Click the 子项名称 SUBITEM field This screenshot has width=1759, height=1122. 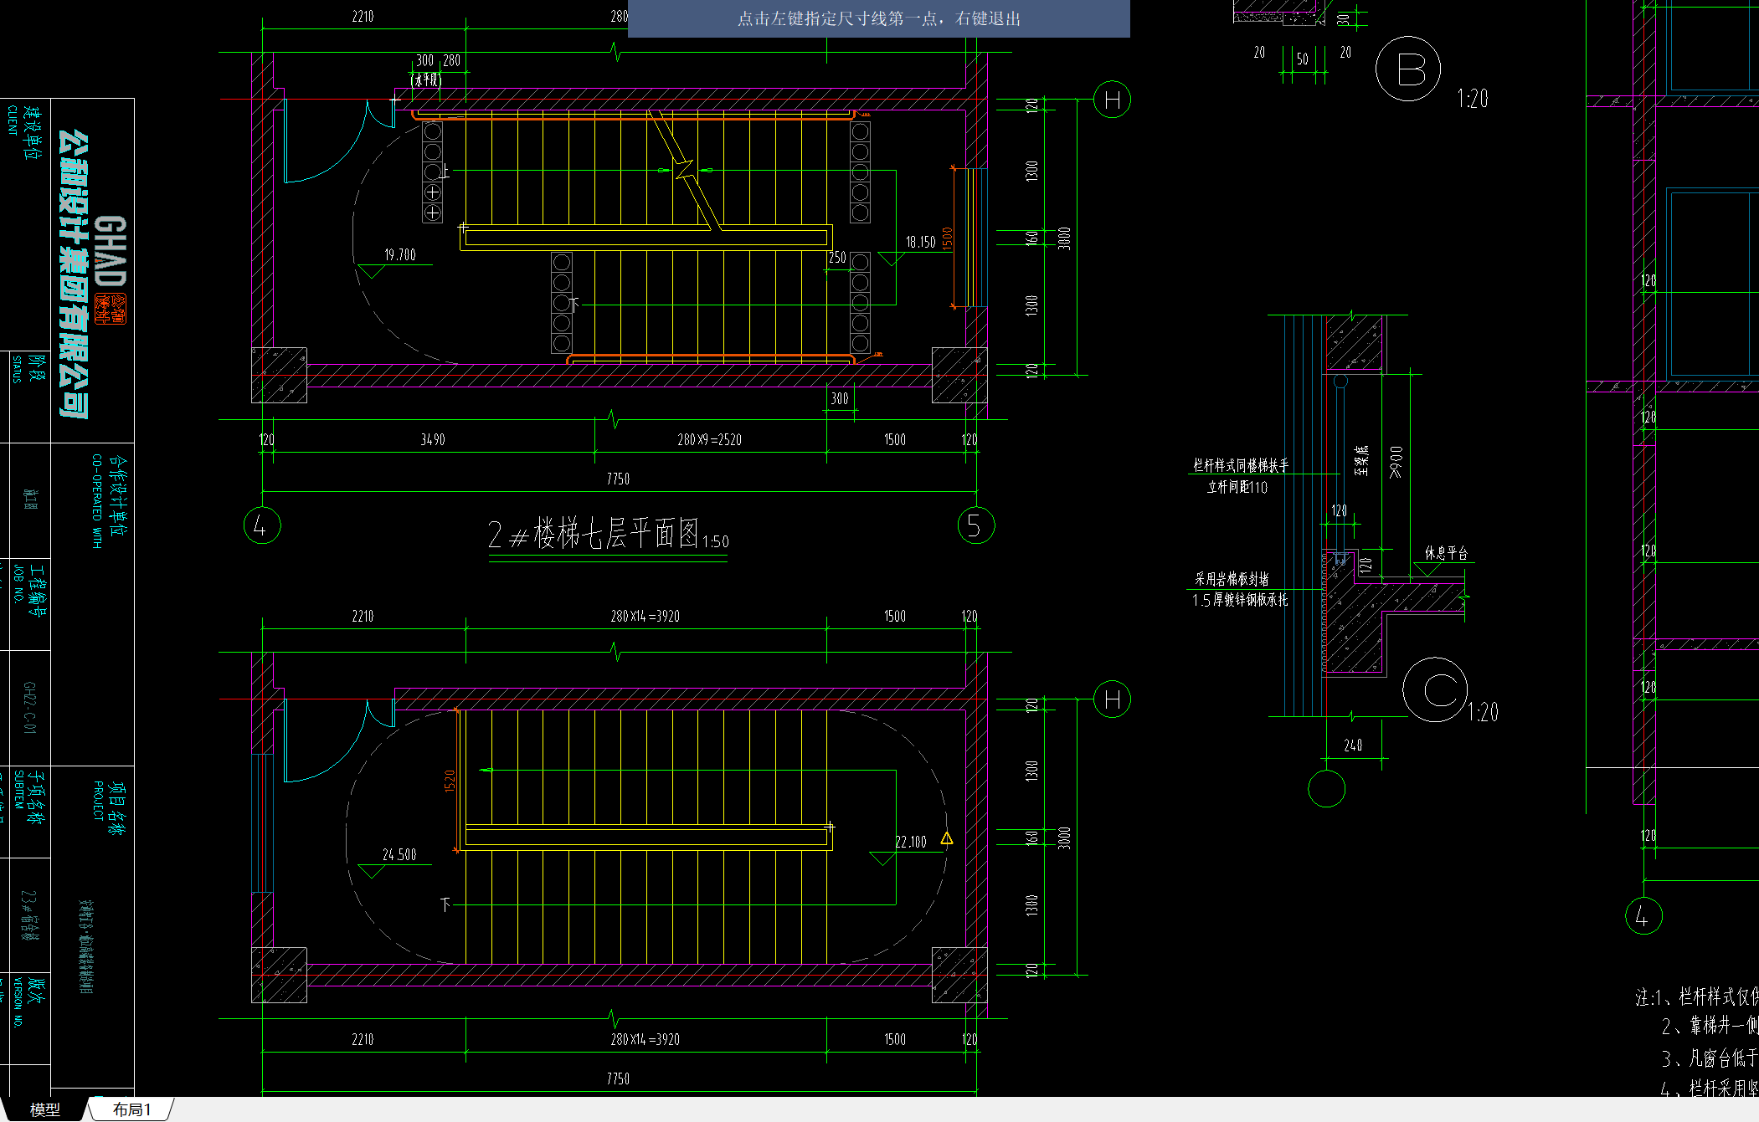tap(28, 797)
